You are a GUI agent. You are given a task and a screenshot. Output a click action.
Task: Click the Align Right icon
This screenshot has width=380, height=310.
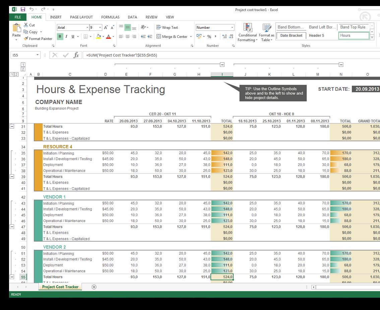134,36
